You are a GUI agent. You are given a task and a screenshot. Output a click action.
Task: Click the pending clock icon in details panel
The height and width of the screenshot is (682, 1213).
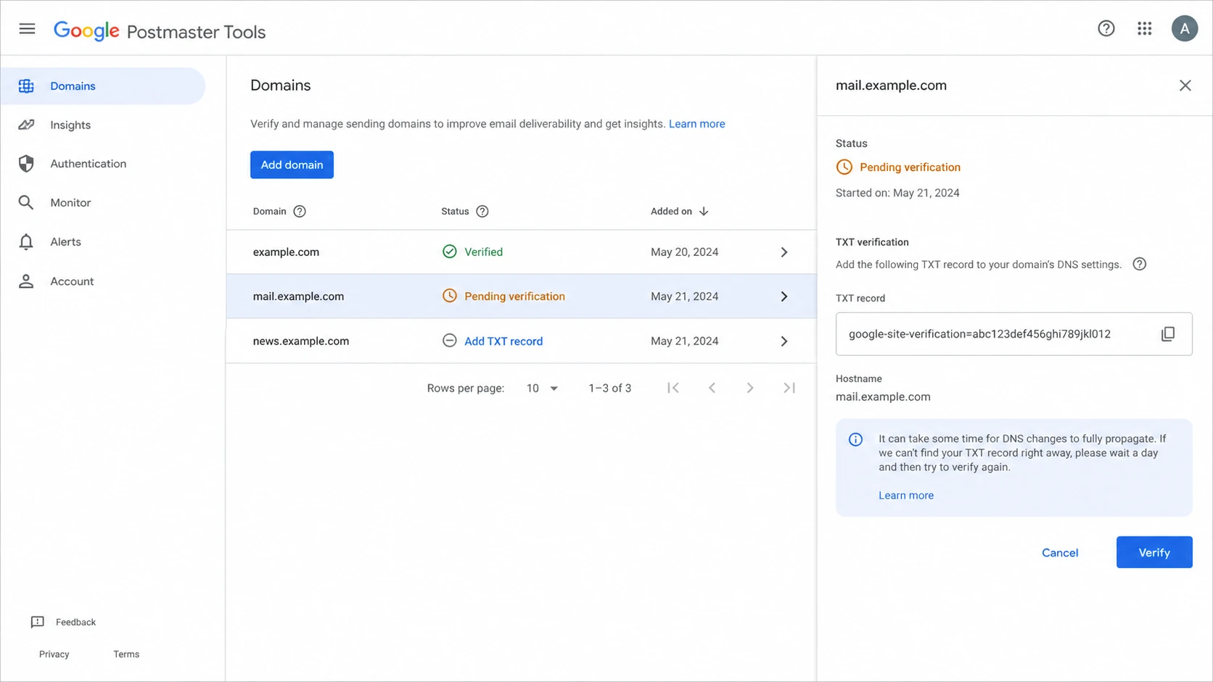(x=844, y=167)
